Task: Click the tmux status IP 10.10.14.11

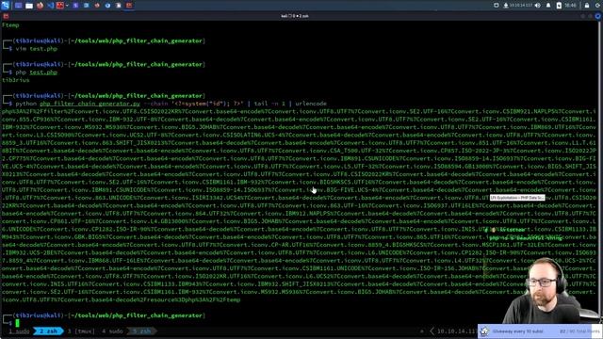Action: (456, 331)
